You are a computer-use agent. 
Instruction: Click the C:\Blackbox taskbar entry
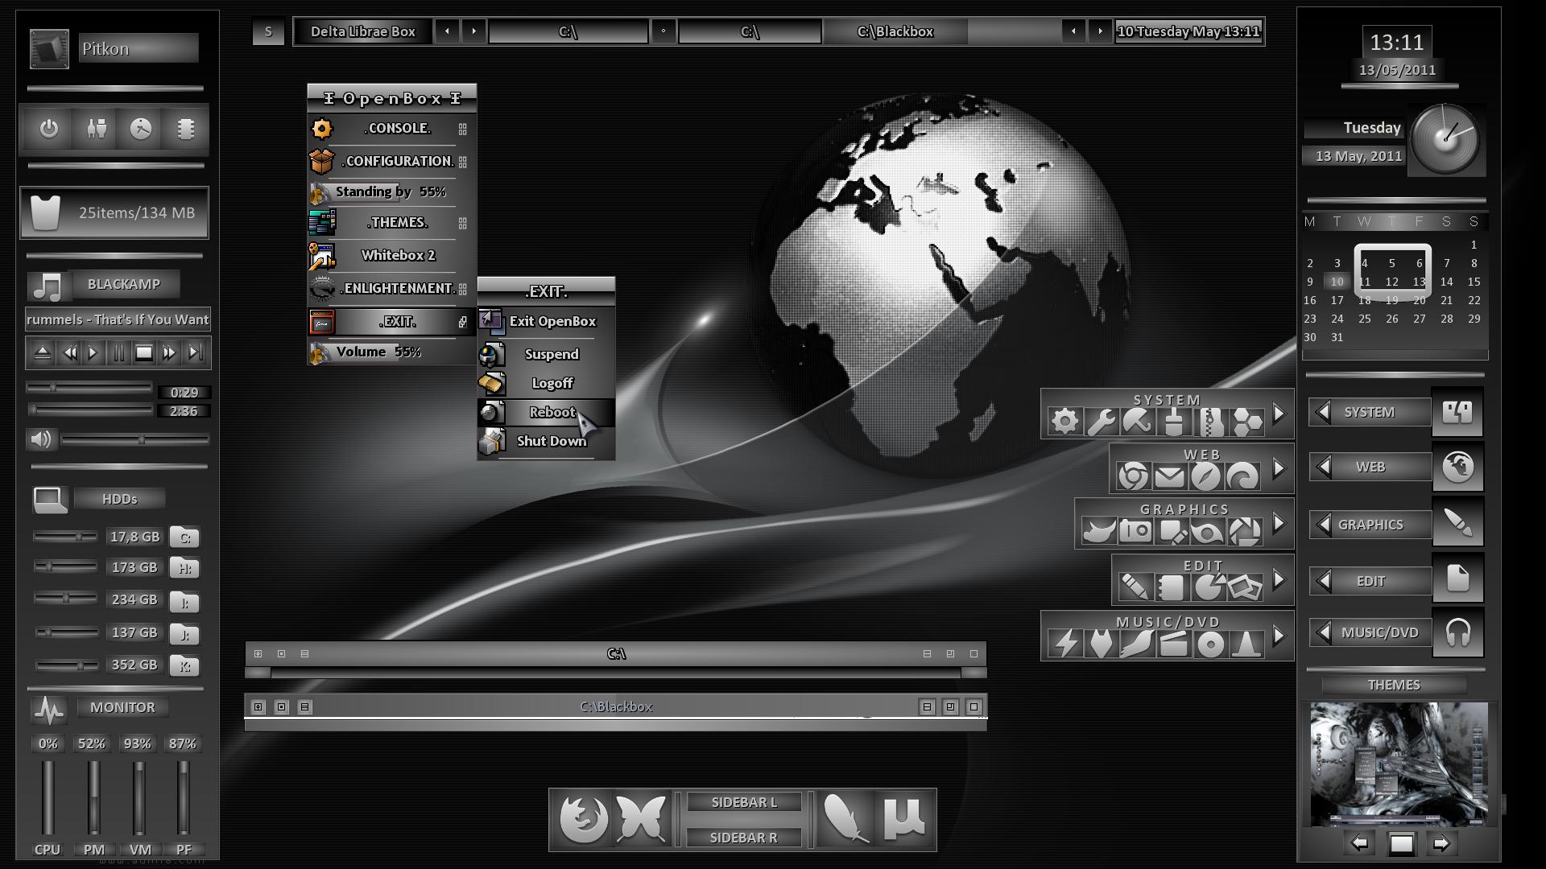coord(895,32)
